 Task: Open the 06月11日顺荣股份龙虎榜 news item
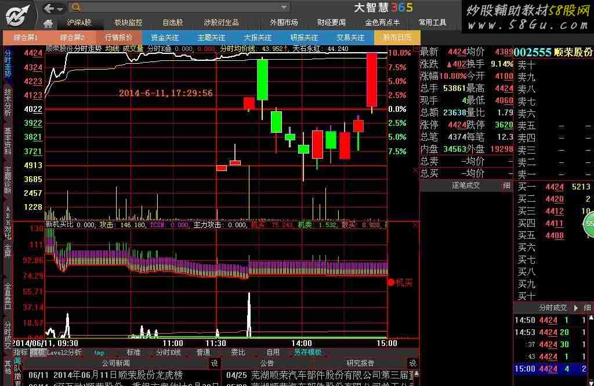coord(106,376)
